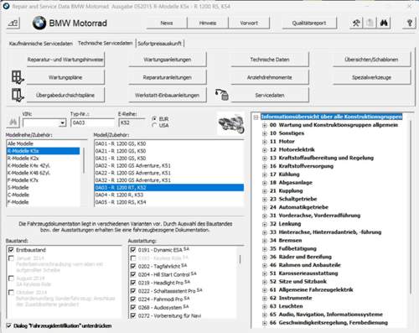Open the News button
This screenshot has height=333, width=419.
coord(167,23)
